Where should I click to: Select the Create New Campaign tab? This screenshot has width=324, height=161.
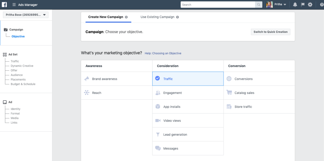coord(106,17)
